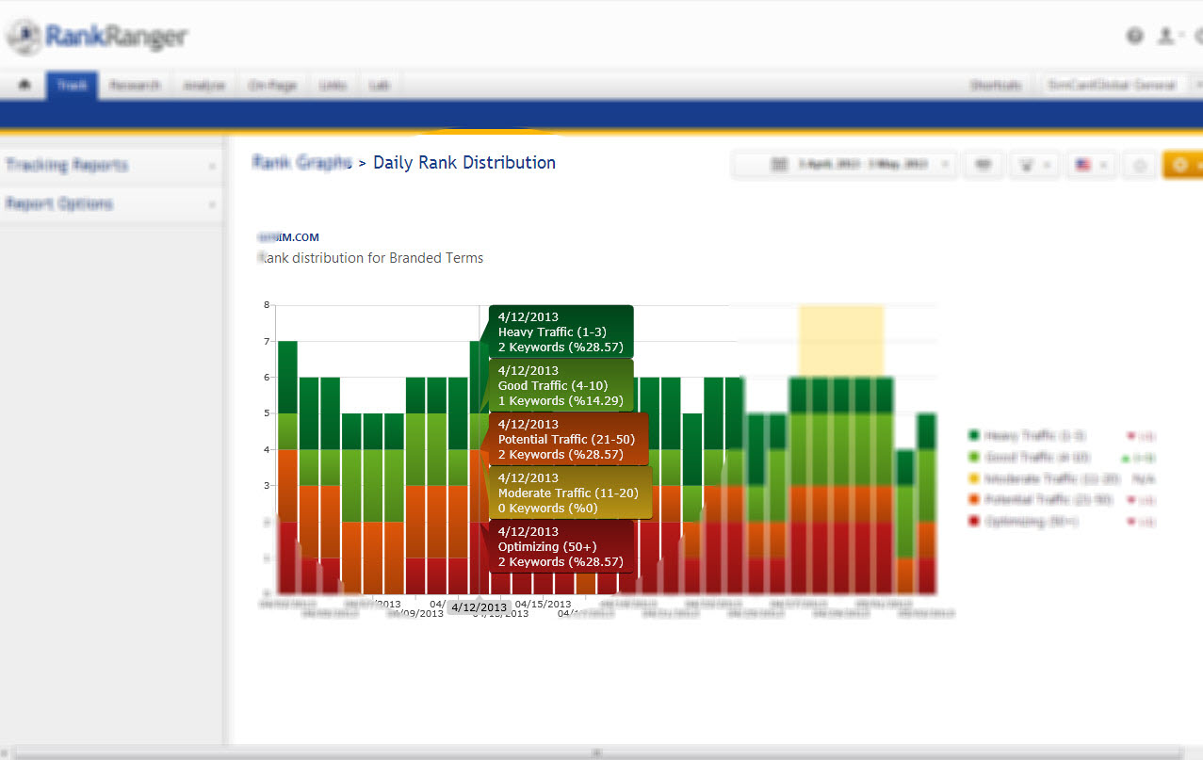Viewport: 1203px width, 760px height.
Task: Click the Rank Ranger logo
Action: (x=97, y=37)
